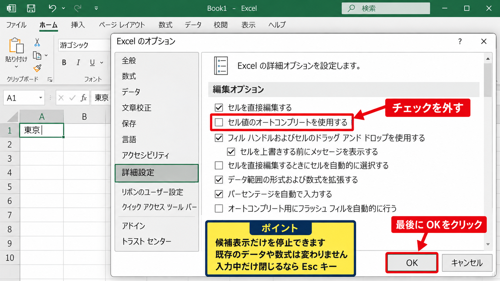Click the OK button
This screenshot has height=281, width=500.
412,263
